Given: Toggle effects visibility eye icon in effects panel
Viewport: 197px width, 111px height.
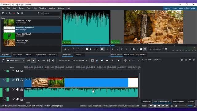Looking at the screenshot, I should click(190, 60).
